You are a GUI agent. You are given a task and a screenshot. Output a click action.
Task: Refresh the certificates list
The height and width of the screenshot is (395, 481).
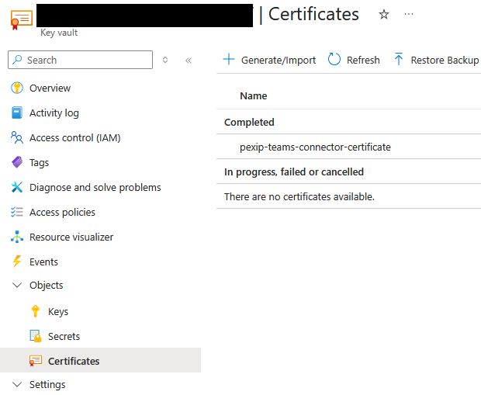[355, 60]
